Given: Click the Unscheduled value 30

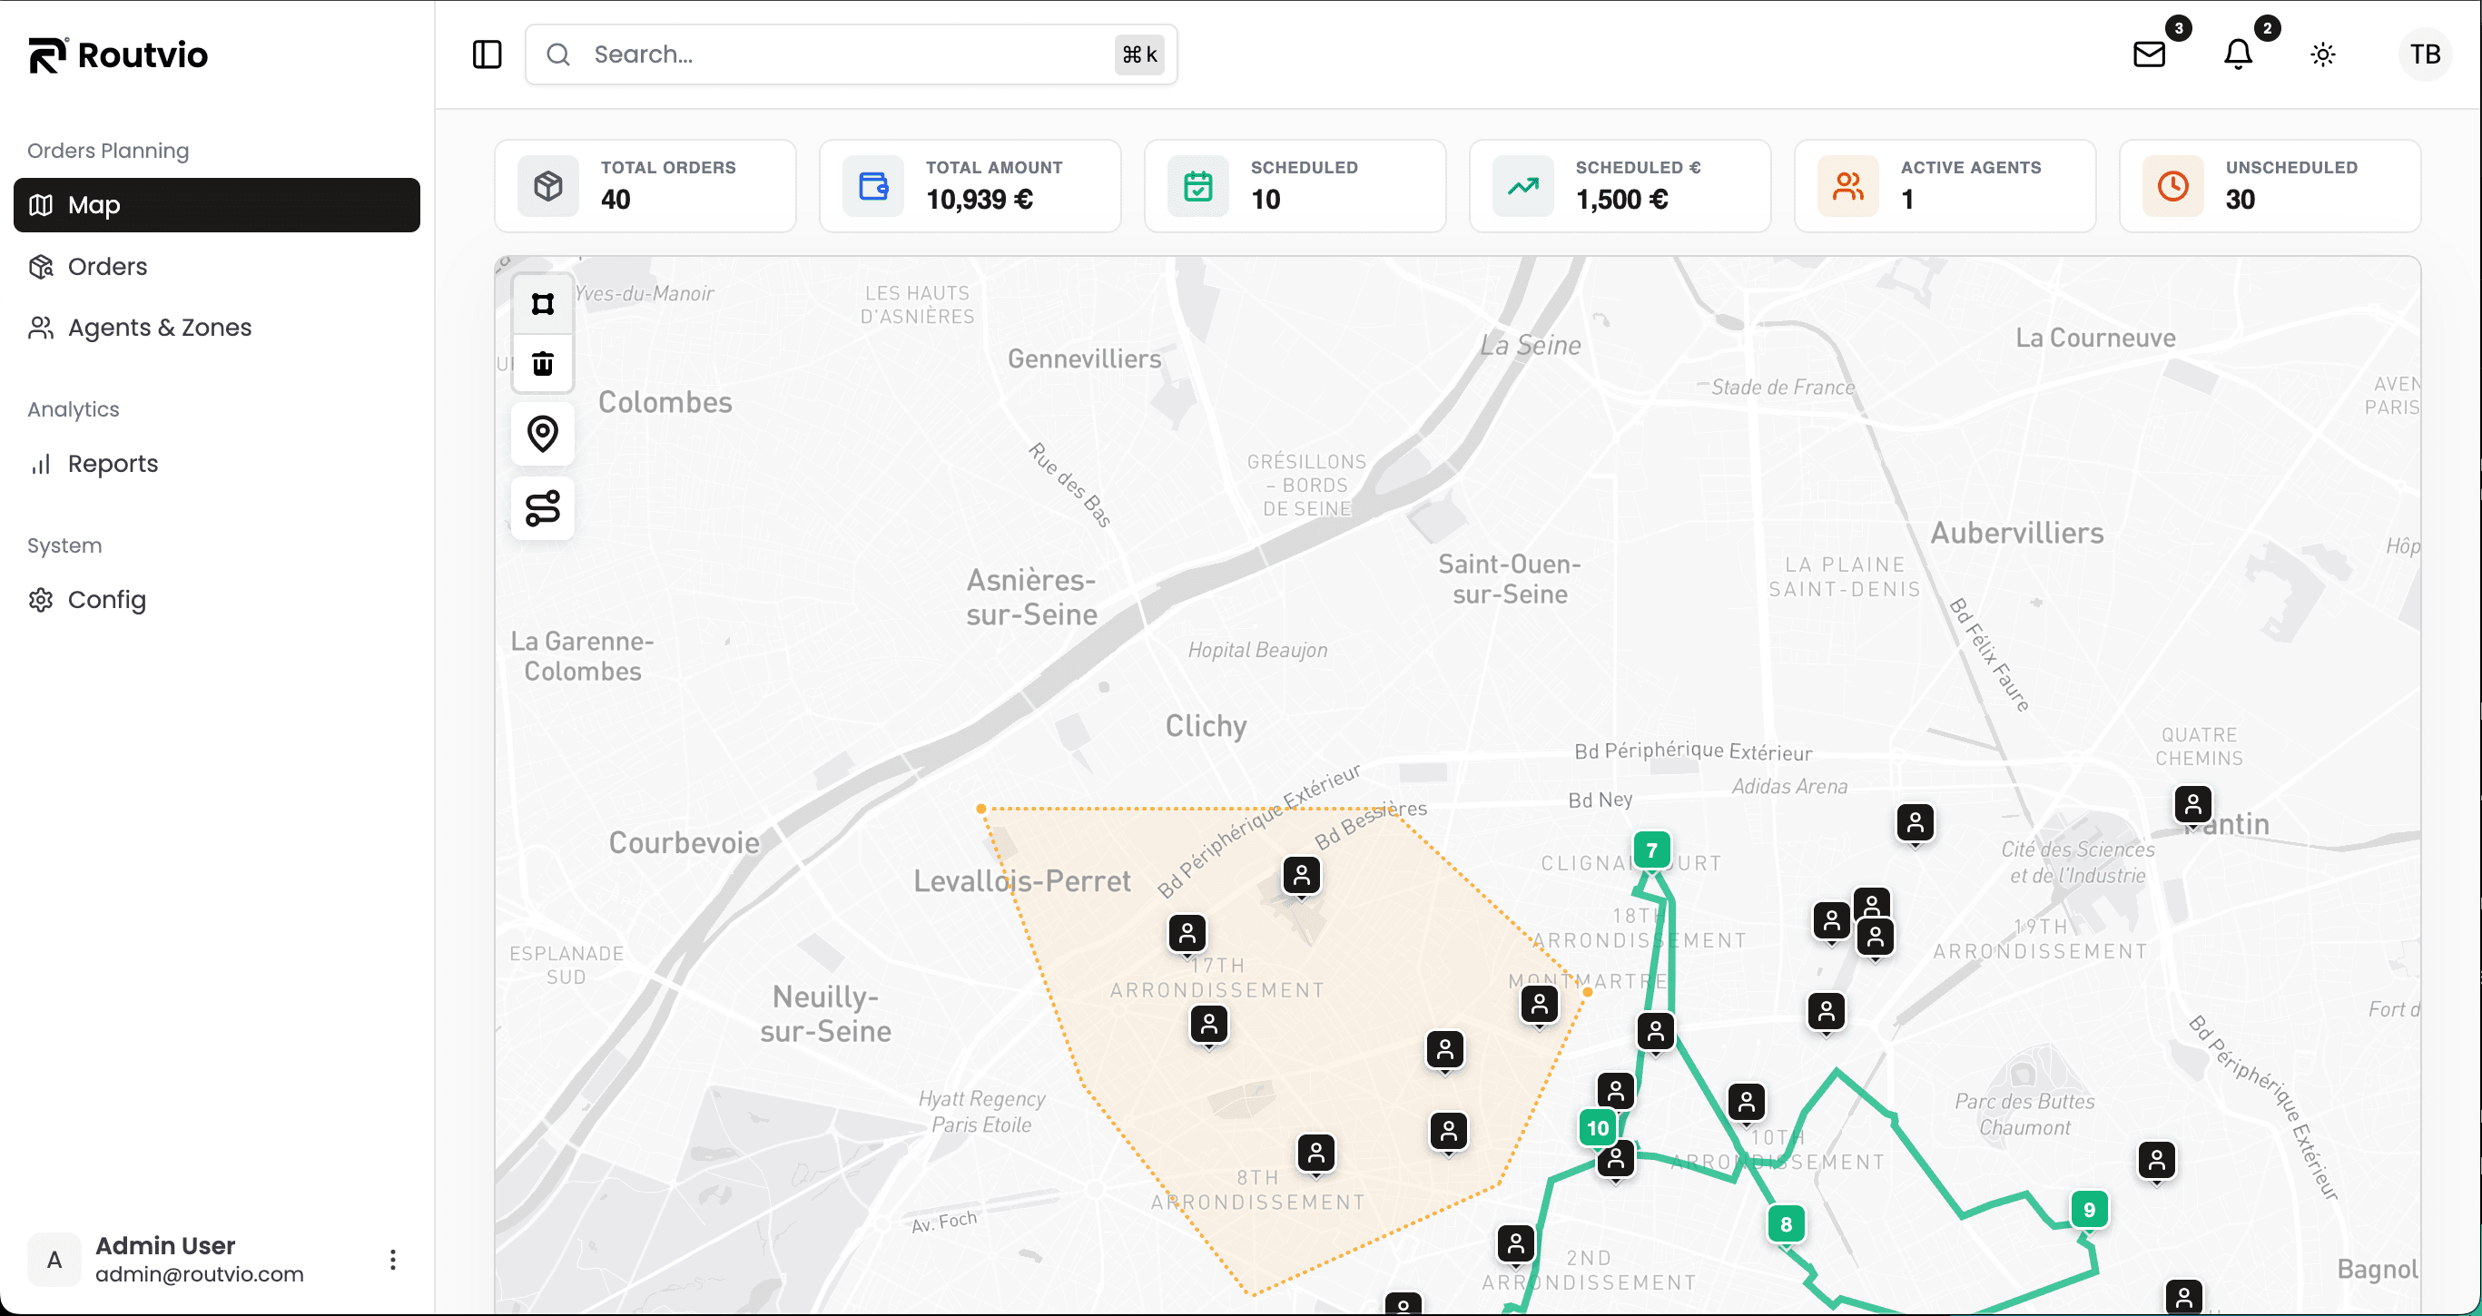Looking at the screenshot, I should tap(2241, 200).
